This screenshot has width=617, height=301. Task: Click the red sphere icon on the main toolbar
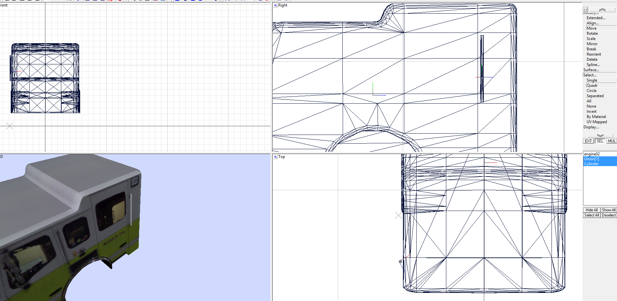click(120, 1)
